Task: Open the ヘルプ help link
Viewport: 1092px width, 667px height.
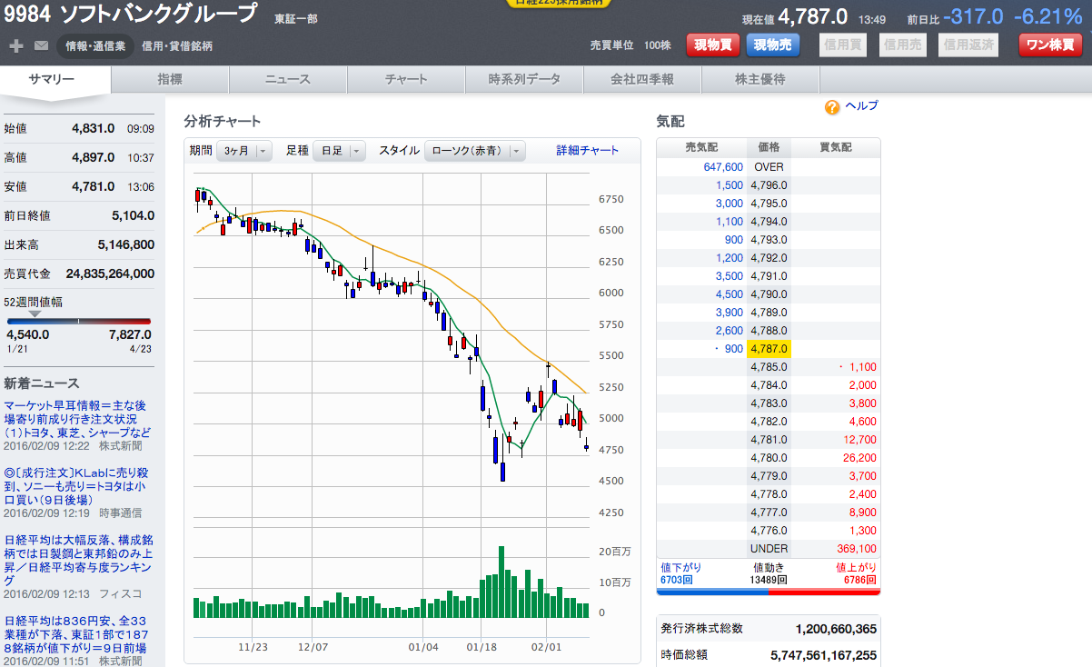Action: 861,106
